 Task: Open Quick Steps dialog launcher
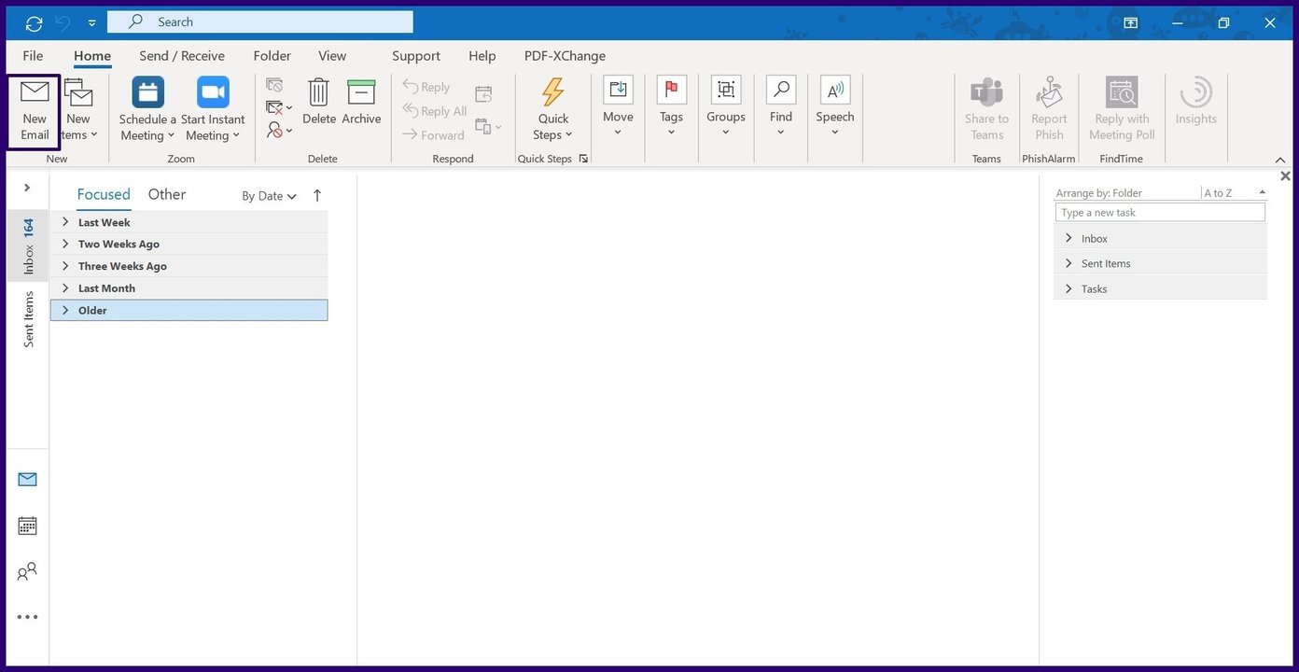583,158
